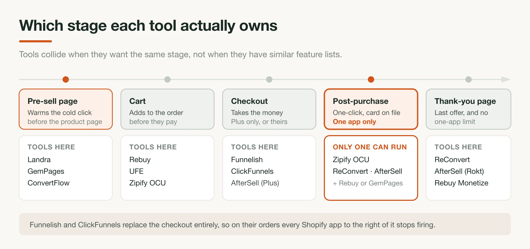Click the 'TOOLS HERE' label above Funnelish
This screenshot has height=249, width=530.
point(255,147)
